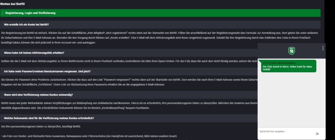335x140 pixels.
Task: Click the password reset answer paragraph
Action: tap(129, 82)
